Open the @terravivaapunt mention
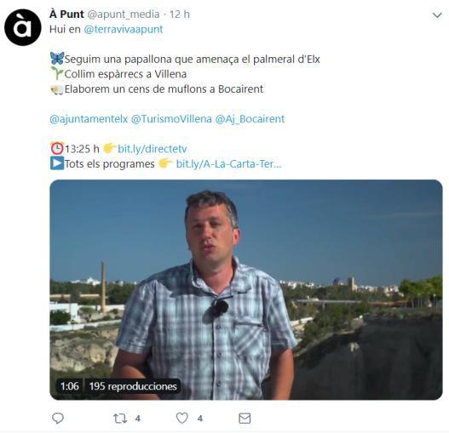The image size is (449, 433). coord(124,29)
